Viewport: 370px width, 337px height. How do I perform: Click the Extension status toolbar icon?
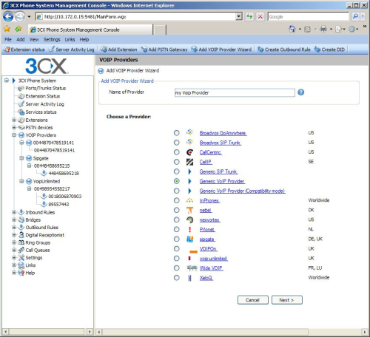coord(7,50)
